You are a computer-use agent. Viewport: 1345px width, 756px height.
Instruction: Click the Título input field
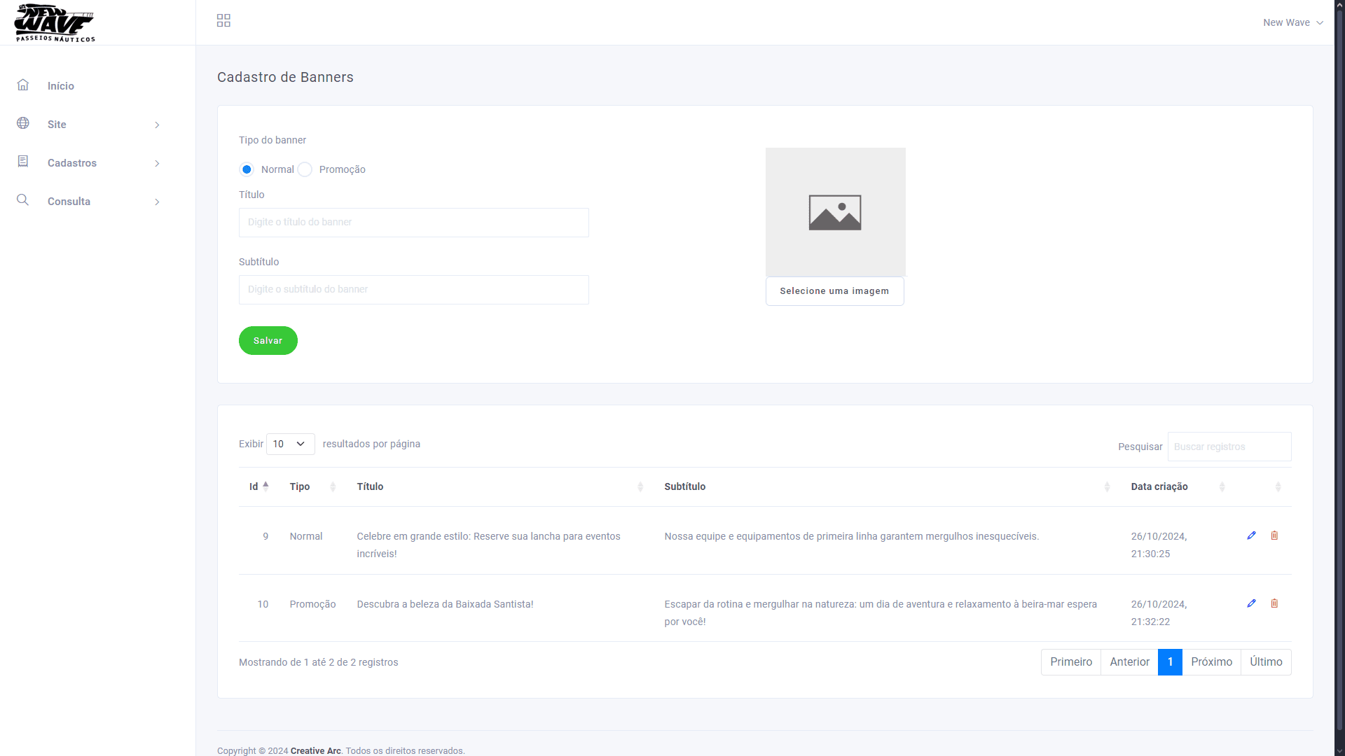pyautogui.click(x=413, y=221)
